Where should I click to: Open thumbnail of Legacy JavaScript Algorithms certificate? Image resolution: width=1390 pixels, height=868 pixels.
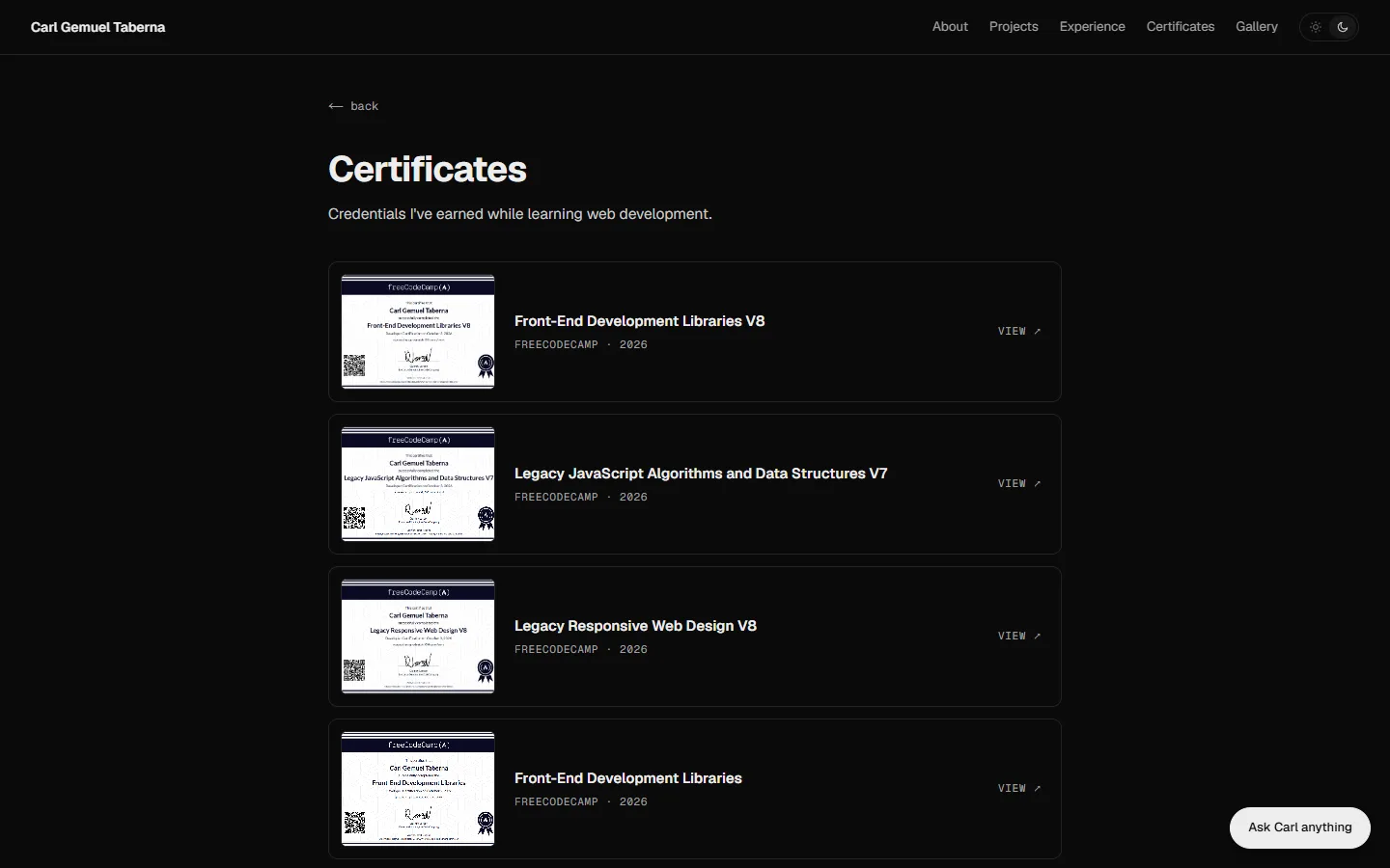pyautogui.click(x=418, y=484)
